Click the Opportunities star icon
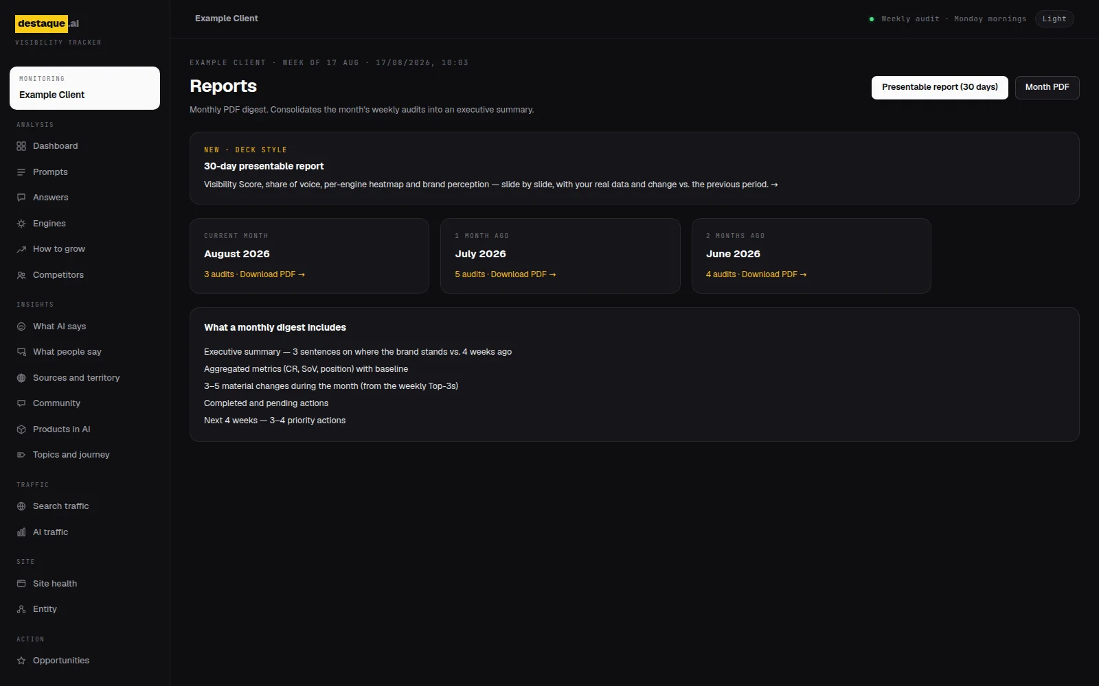This screenshot has height=686, width=1099. click(x=21, y=661)
